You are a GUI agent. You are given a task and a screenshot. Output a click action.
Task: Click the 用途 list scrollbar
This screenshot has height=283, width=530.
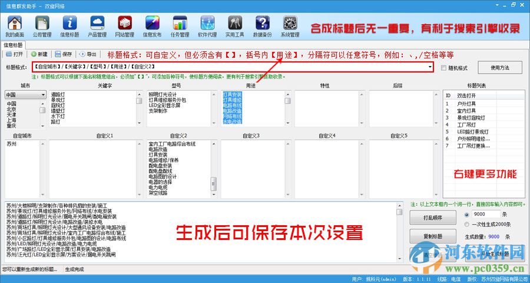pos(287,108)
